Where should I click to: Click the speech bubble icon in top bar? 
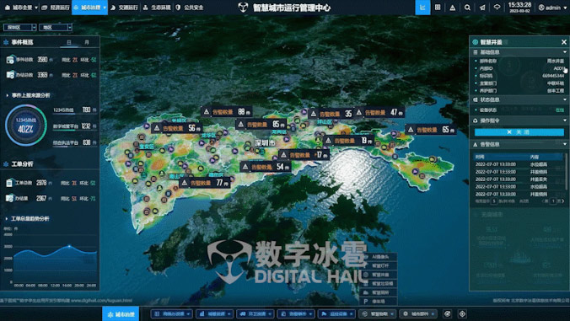point(497,8)
